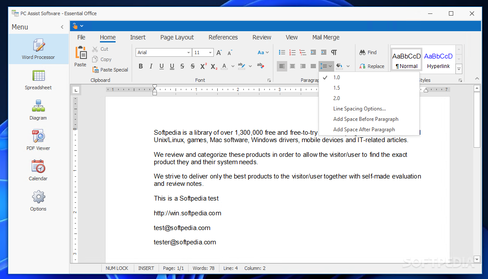Apply the Hyperlink style
The height and width of the screenshot is (279, 488).
tap(438, 60)
